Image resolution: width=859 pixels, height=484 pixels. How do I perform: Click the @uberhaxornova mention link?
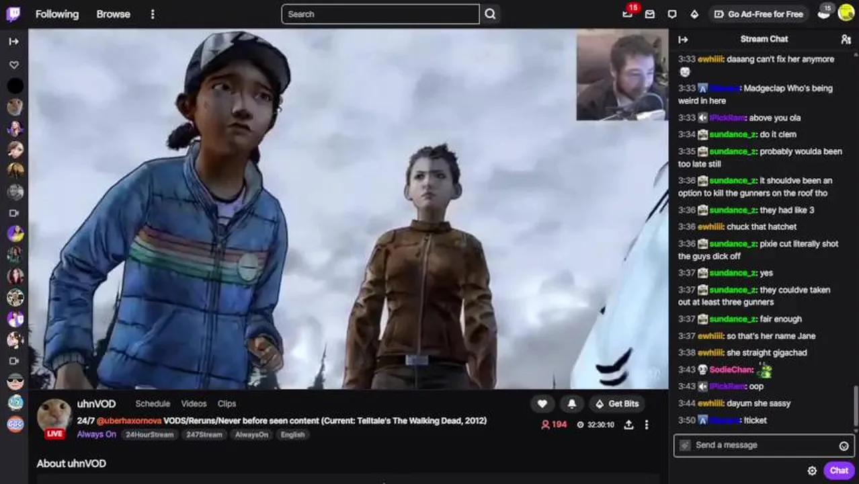pyautogui.click(x=129, y=421)
